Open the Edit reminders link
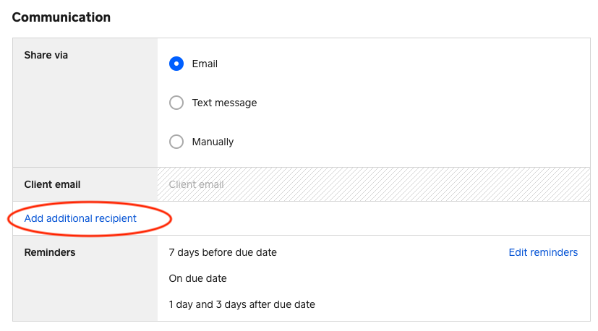 543,252
